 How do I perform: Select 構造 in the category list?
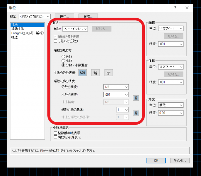[x=15, y=37]
